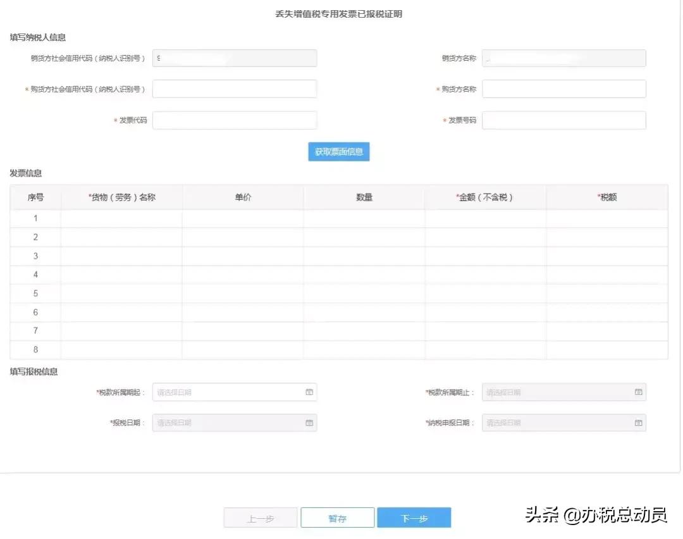The height and width of the screenshot is (539, 683).
Task: Click the 暂存 button
Action: pyautogui.click(x=337, y=517)
